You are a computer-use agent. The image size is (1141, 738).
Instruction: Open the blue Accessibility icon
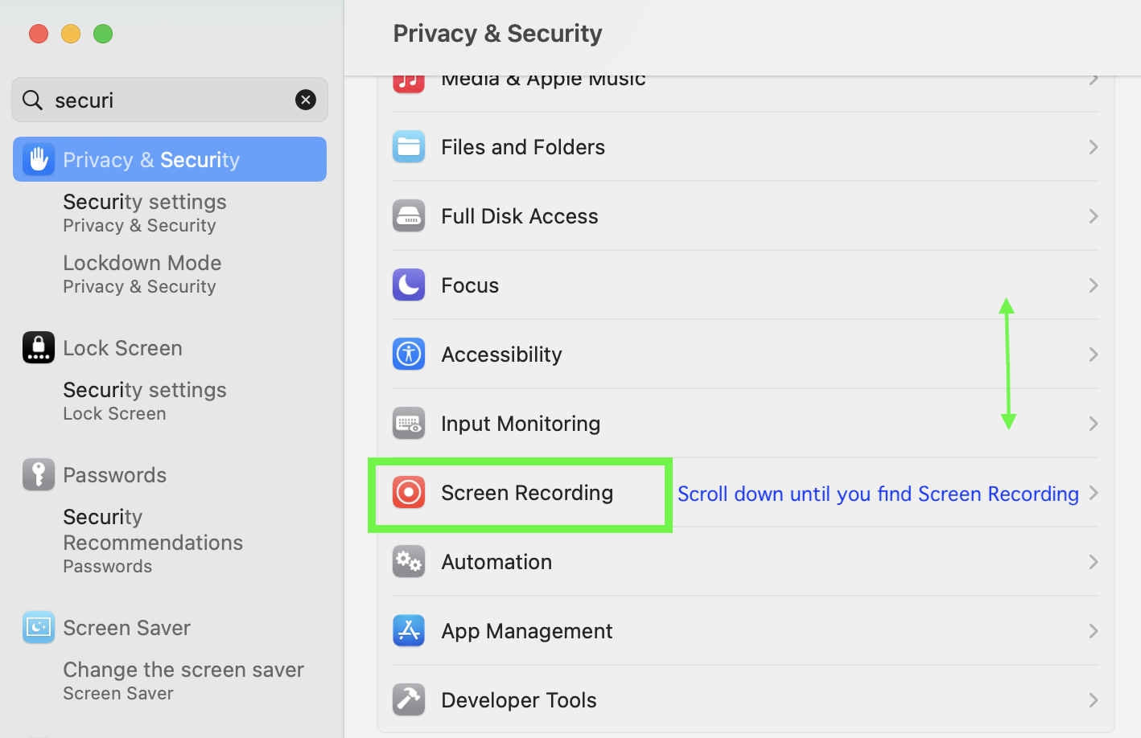[409, 355]
